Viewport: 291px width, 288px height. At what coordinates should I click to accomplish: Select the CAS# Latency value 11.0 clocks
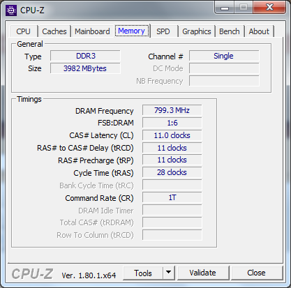pyautogui.click(x=172, y=135)
